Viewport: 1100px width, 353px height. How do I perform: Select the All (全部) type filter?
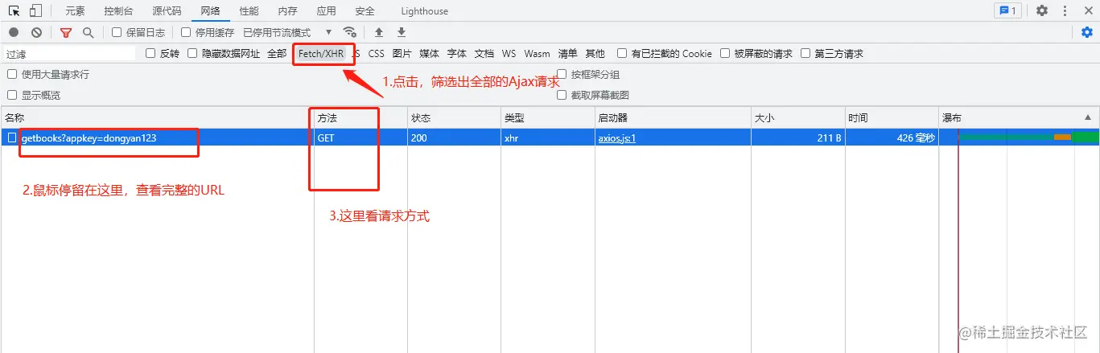[x=277, y=53]
